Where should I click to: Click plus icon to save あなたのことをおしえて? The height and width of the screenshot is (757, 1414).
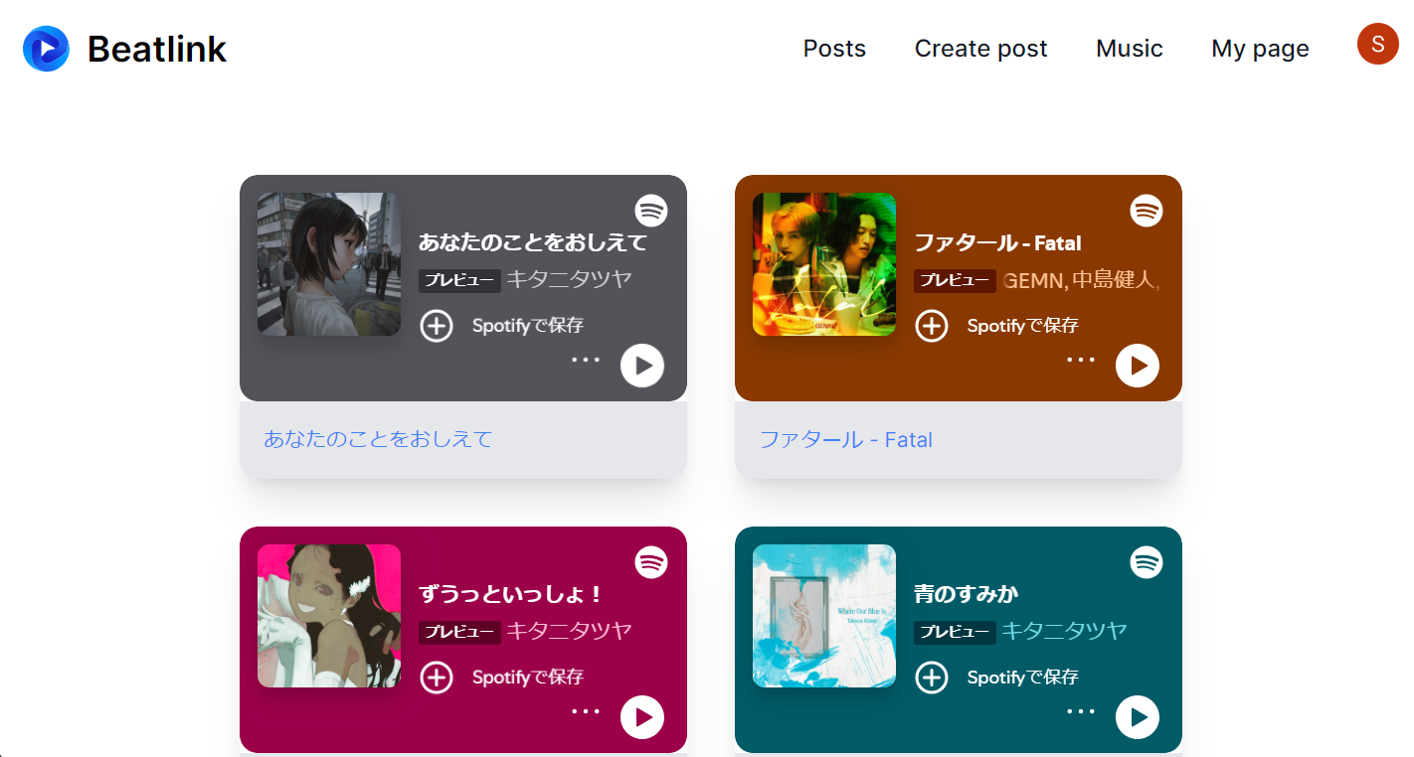(x=437, y=325)
